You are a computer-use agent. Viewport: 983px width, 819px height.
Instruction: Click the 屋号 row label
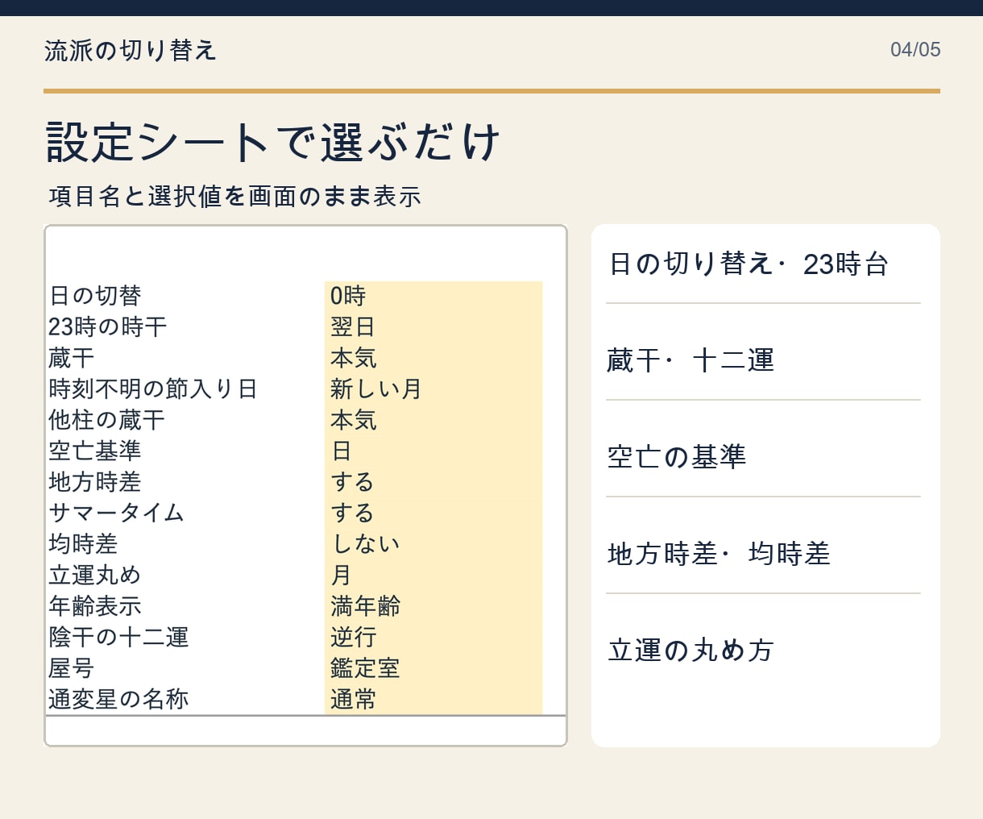click(72, 668)
